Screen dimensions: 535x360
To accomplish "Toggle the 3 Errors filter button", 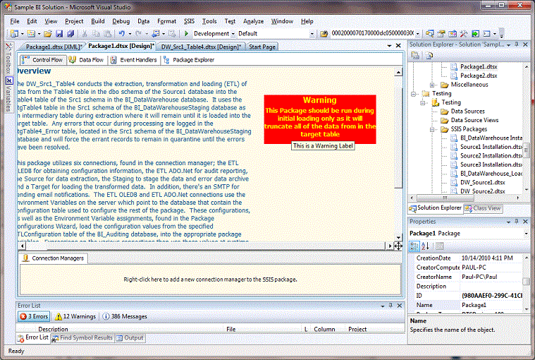I will (34, 316).
